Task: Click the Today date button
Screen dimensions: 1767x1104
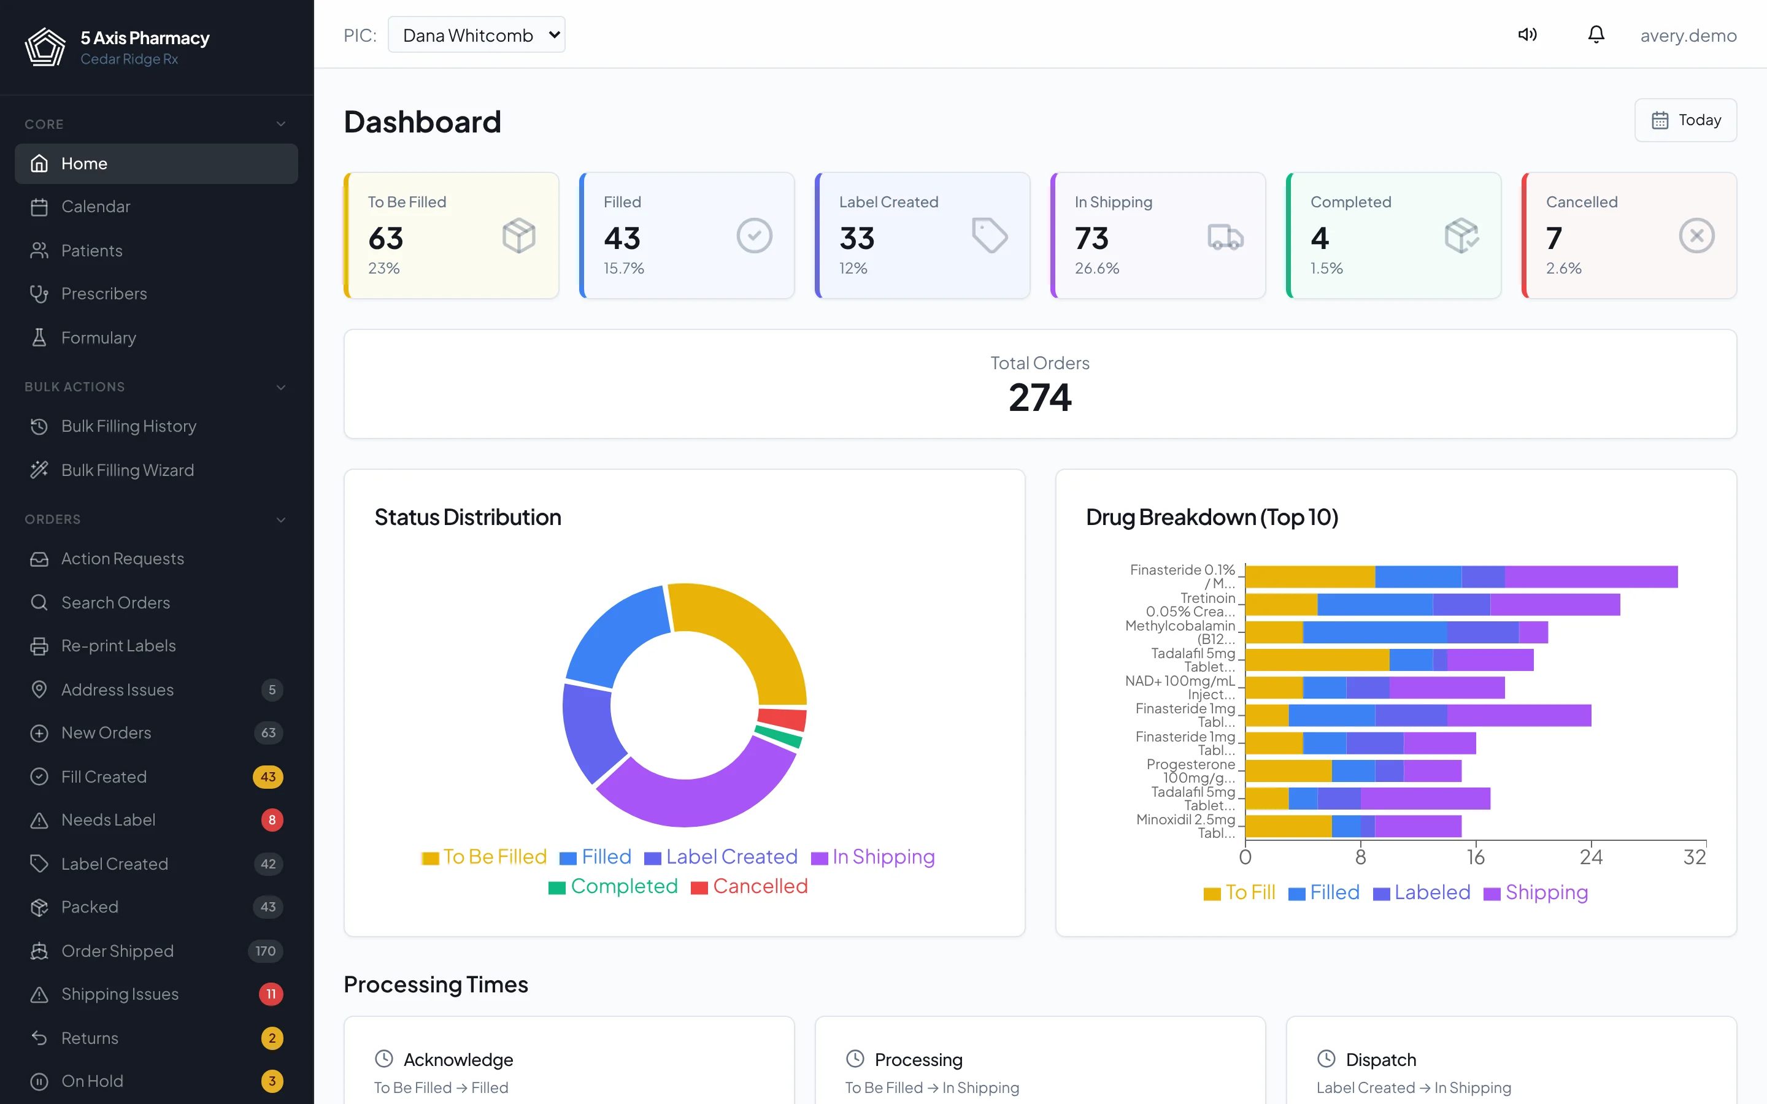Action: pyautogui.click(x=1685, y=120)
